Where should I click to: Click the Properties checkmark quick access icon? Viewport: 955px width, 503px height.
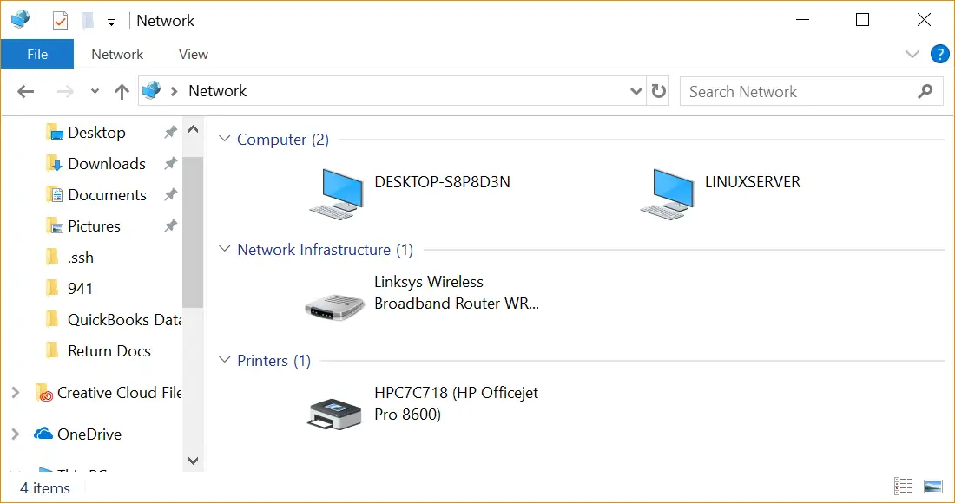pyautogui.click(x=60, y=21)
